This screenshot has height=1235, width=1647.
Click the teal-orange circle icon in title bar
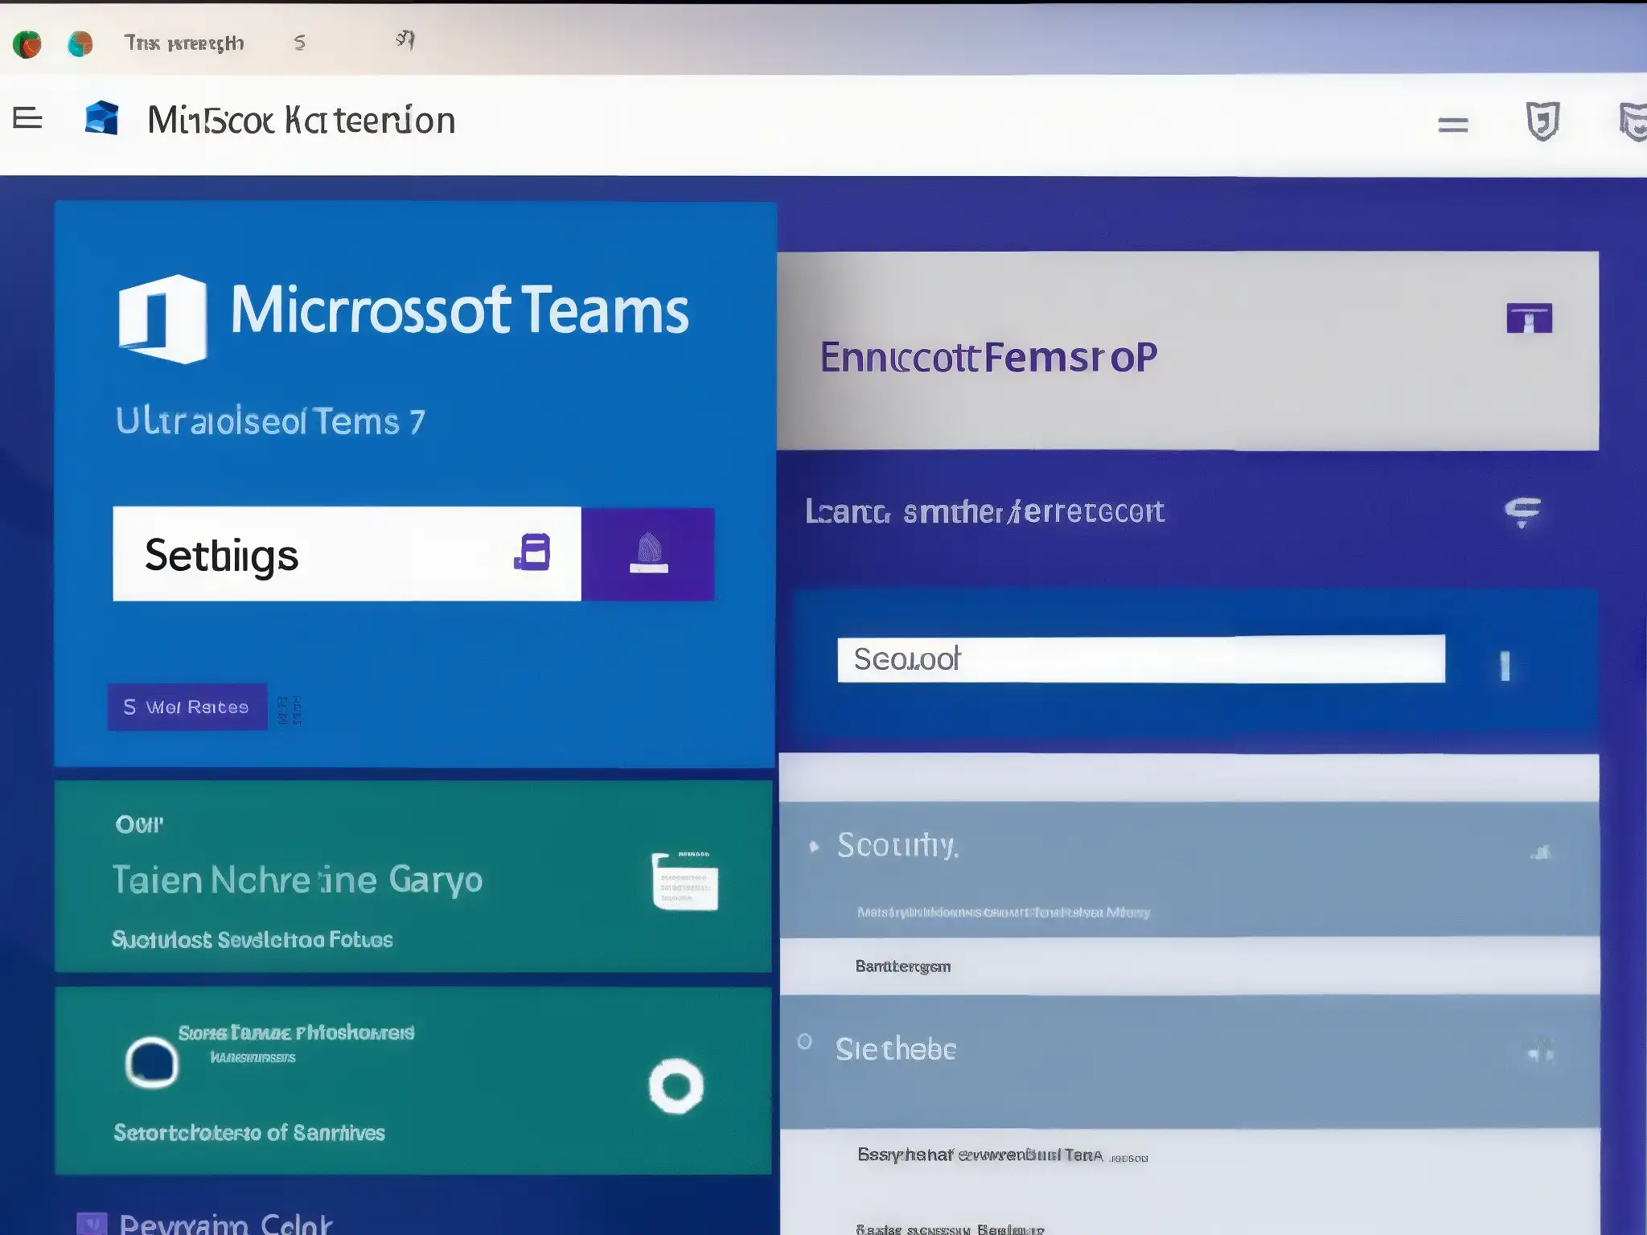[x=80, y=43]
